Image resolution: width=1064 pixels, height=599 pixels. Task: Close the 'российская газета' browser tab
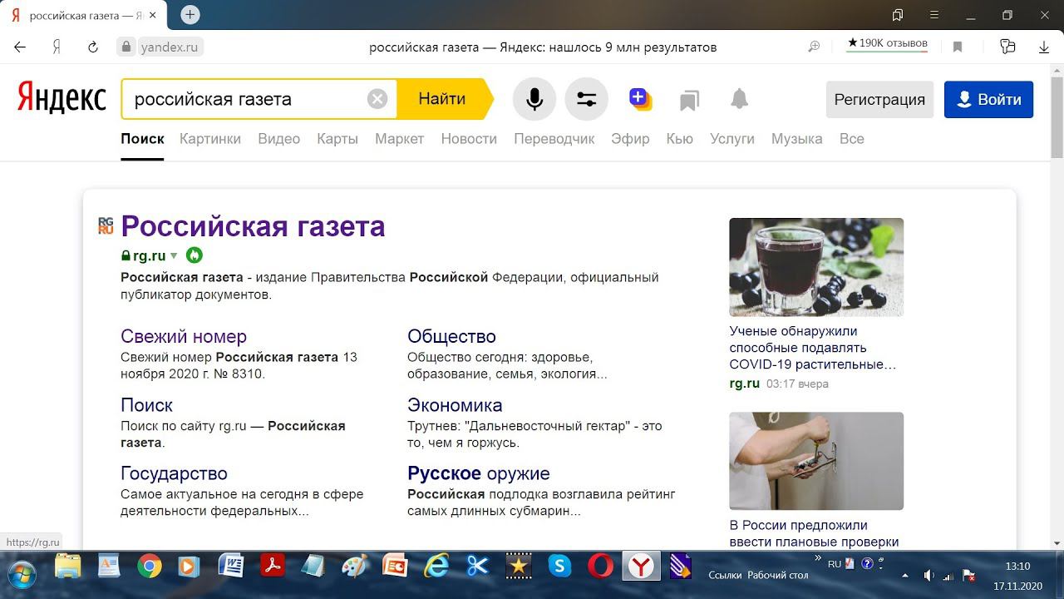(152, 16)
